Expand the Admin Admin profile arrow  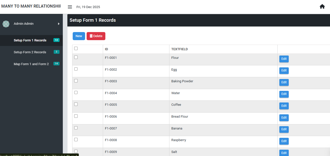tap(59, 24)
